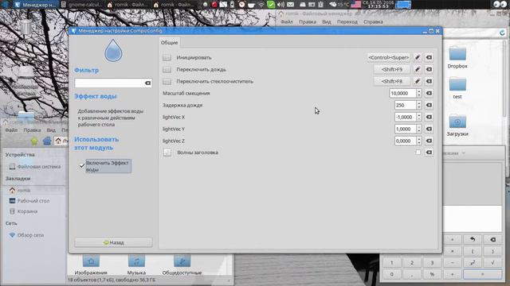Click the water drop plugin icon
Screen dimensions: 510x286
pyautogui.click(x=113, y=51)
